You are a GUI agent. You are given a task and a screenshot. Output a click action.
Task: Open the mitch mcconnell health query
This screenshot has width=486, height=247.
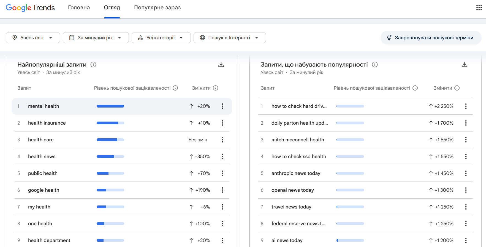(x=298, y=140)
